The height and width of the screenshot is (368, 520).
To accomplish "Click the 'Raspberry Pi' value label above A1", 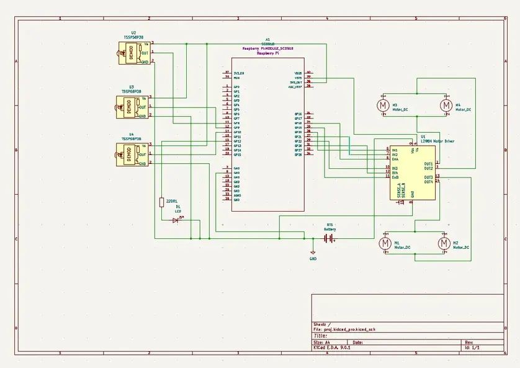I will coord(267,53).
